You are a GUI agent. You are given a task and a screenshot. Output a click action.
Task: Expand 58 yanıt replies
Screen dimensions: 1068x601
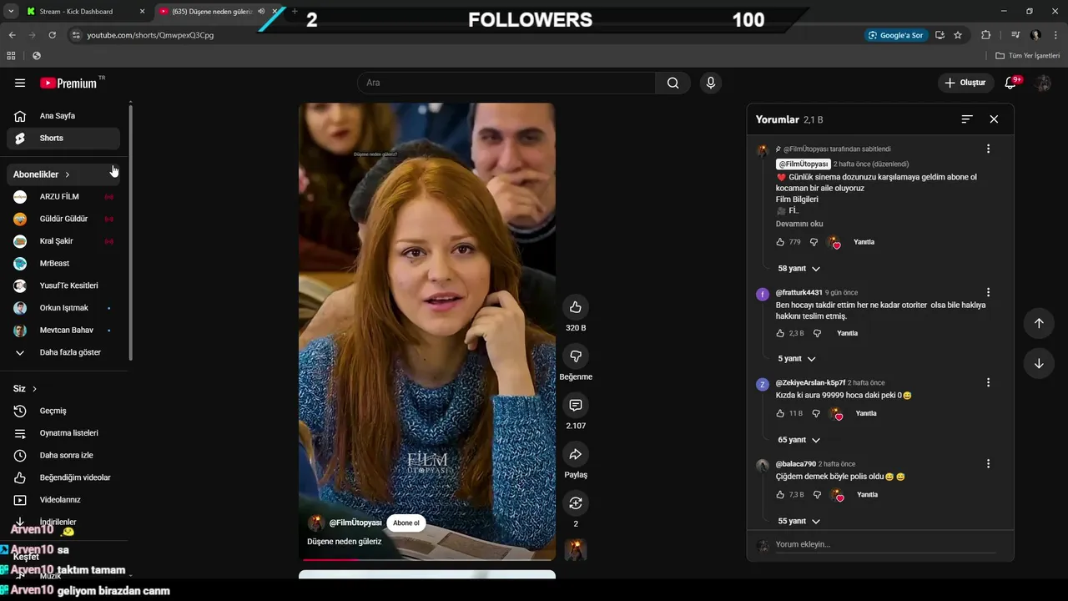[x=798, y=269]
